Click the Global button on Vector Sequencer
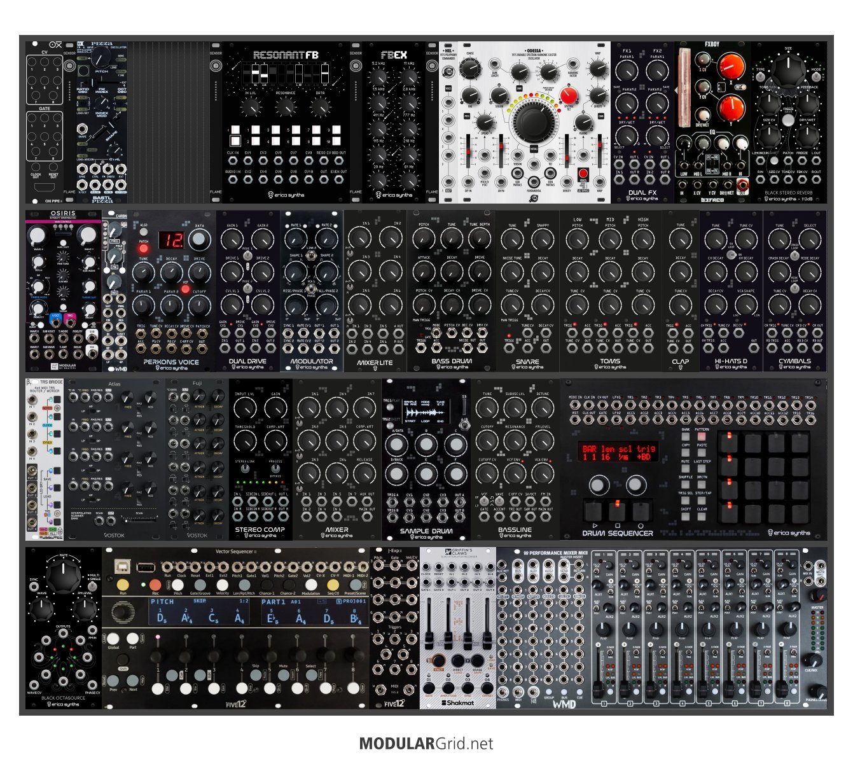 pyautogui.click(x=114, y=638)
